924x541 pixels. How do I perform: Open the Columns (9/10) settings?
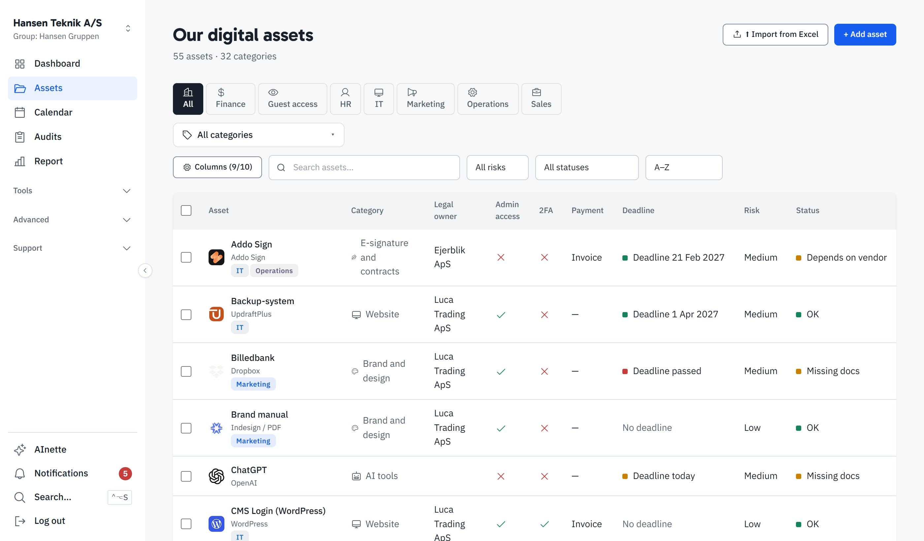[x=217, y=167]
